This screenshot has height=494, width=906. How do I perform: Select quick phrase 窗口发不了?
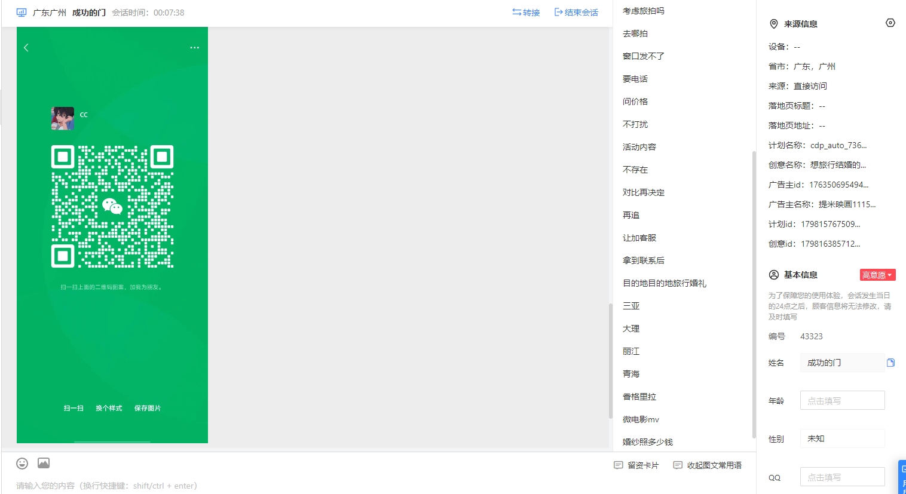point(643,56)
